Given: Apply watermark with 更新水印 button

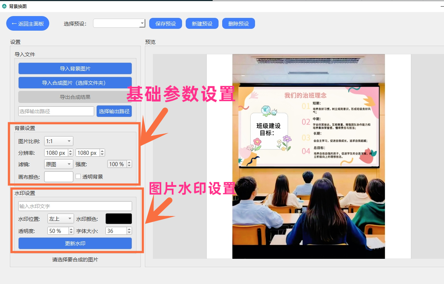Looking at the screenshot, I should 75,243.
